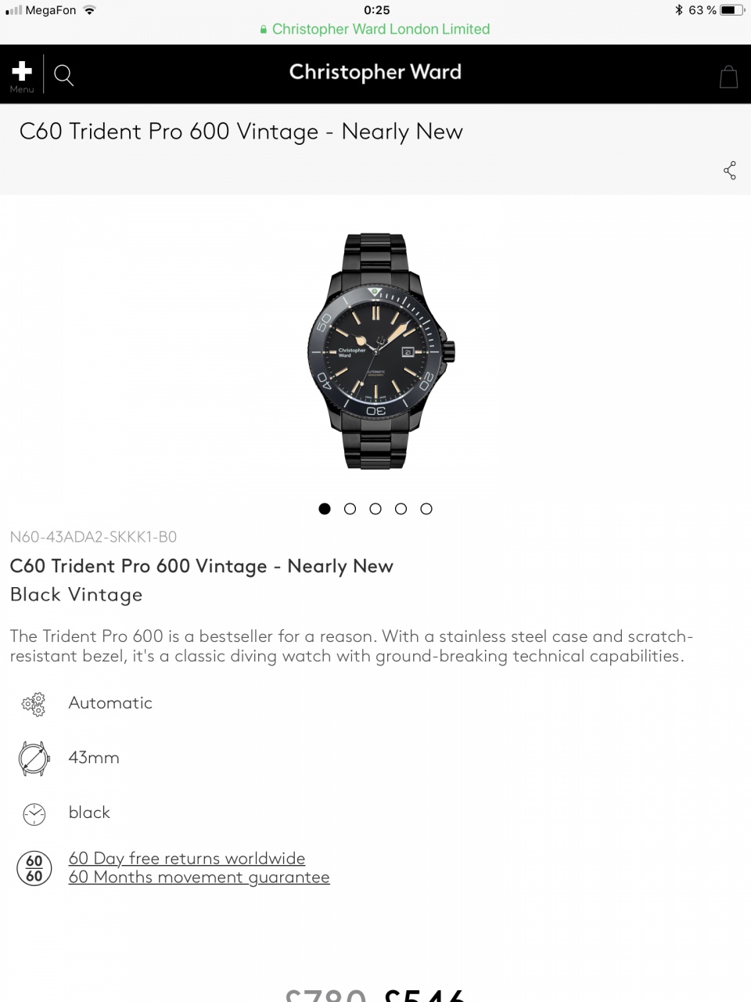751x1002 pixels.
Task: Select the fifth image carousel dot
Action: tap(426, 509)
